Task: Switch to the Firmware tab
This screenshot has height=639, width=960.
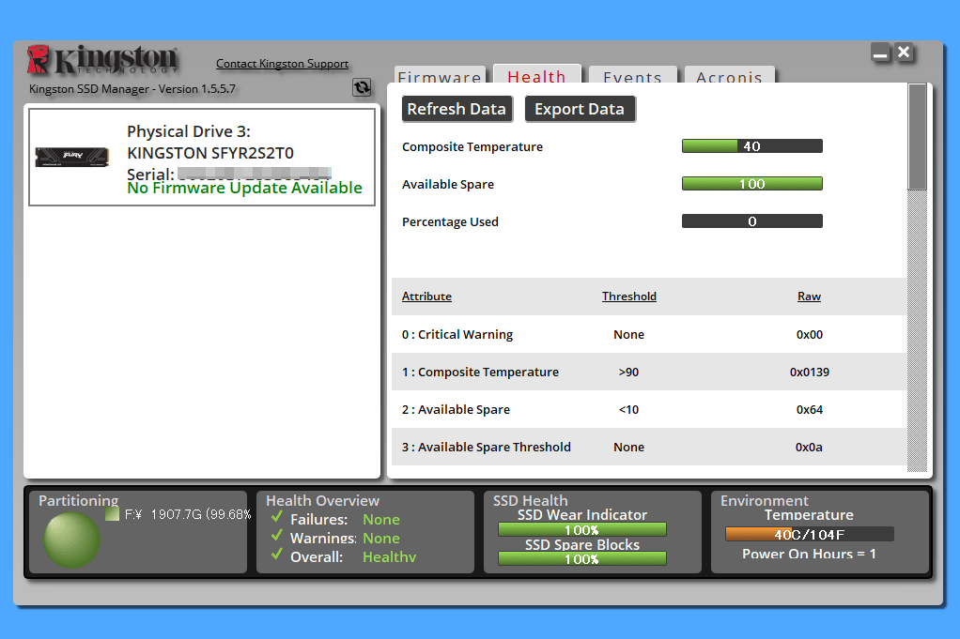Action: coord(439,77)
